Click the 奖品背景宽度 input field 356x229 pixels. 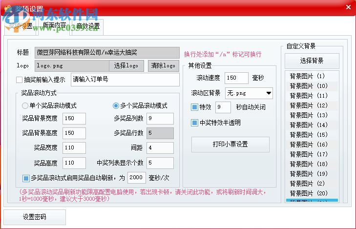click(74, 119)
